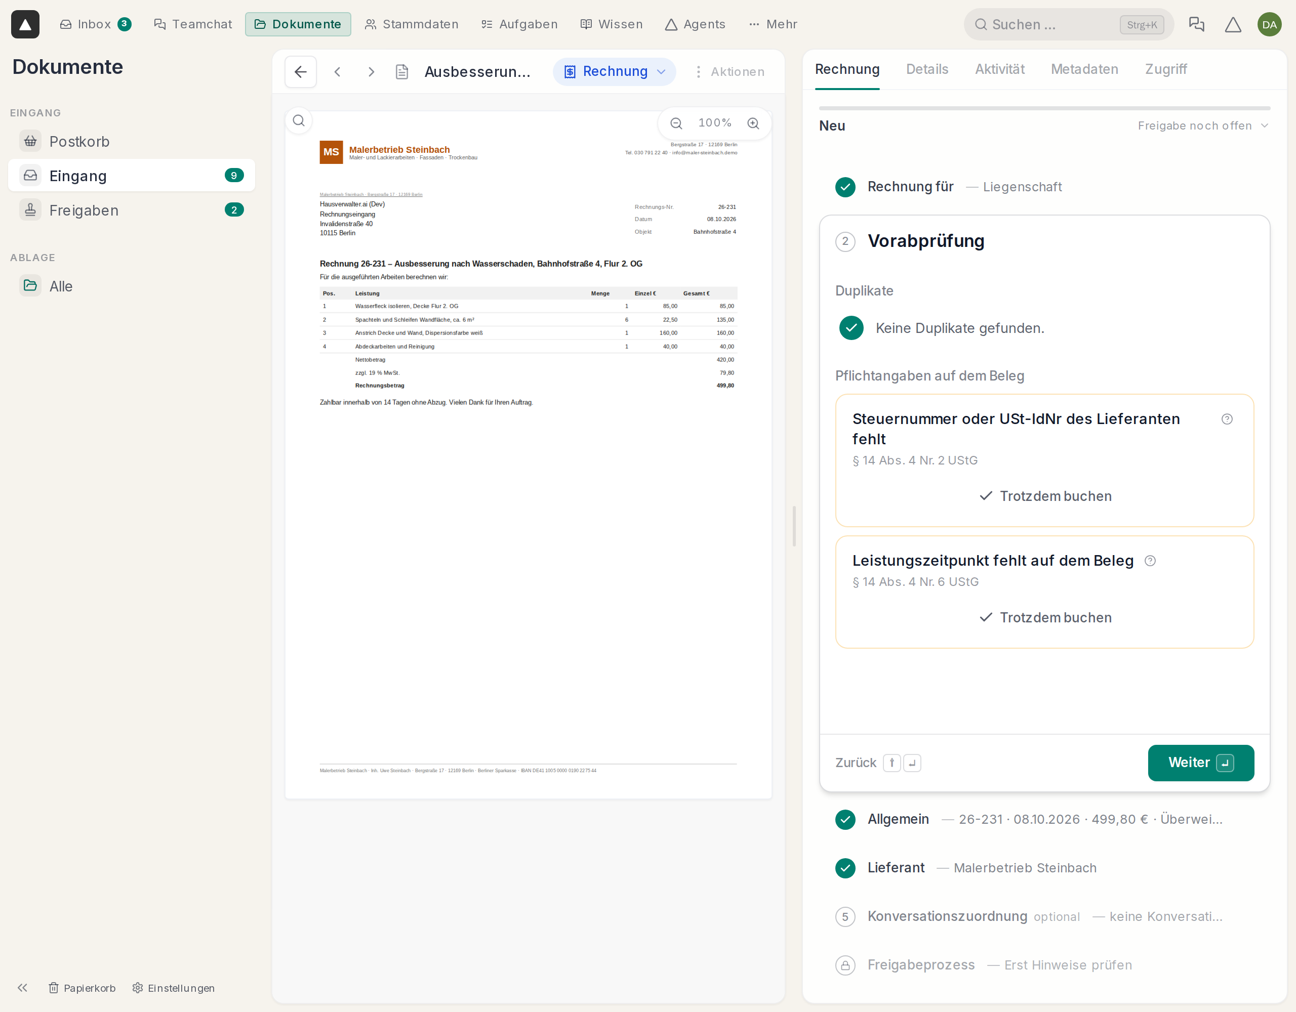Image resolution: width=1296 pixels, height=1012 pixels.
Task: Click the app logo home icon
Action: (25, 24)
